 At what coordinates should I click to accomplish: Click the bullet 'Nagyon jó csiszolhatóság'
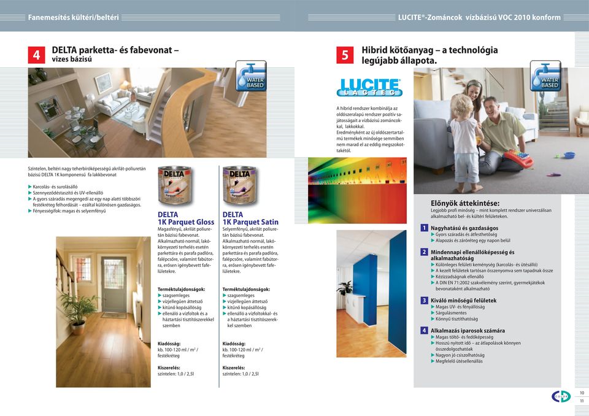[460, 355]
